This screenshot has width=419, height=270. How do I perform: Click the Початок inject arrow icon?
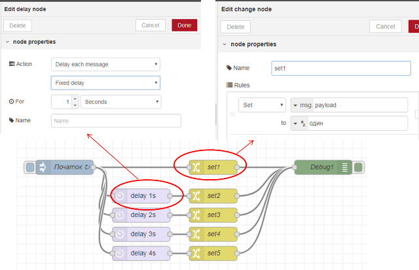43,167
